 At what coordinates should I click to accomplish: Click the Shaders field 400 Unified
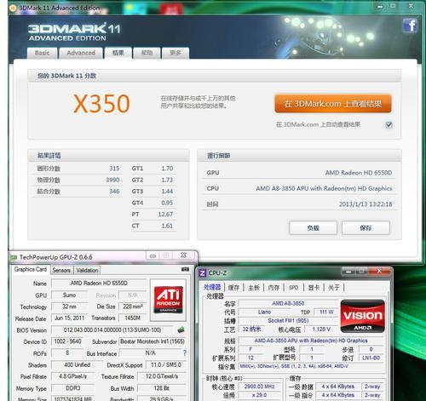coord(77,364)
